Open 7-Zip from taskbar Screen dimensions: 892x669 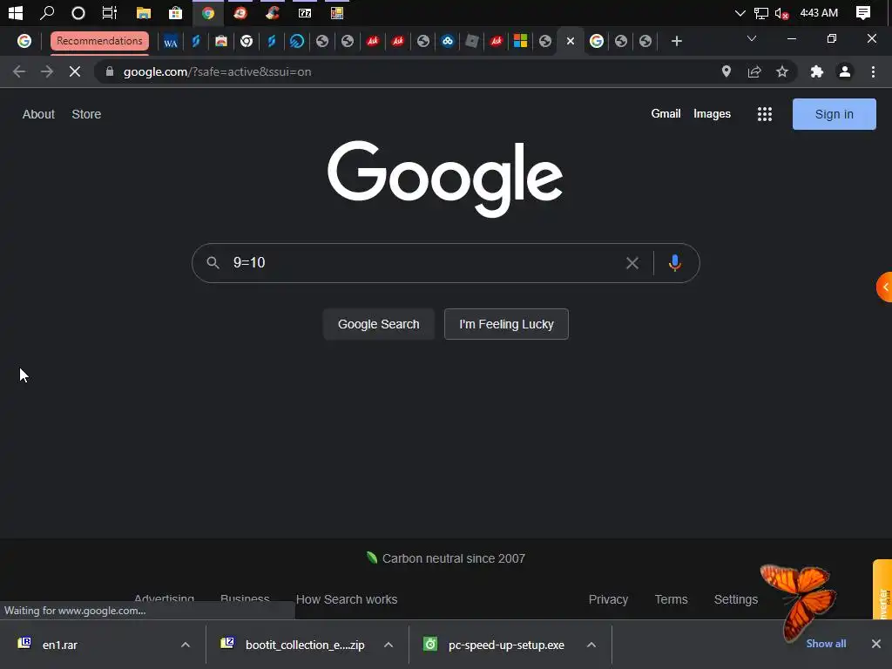(x=305, y=12)
